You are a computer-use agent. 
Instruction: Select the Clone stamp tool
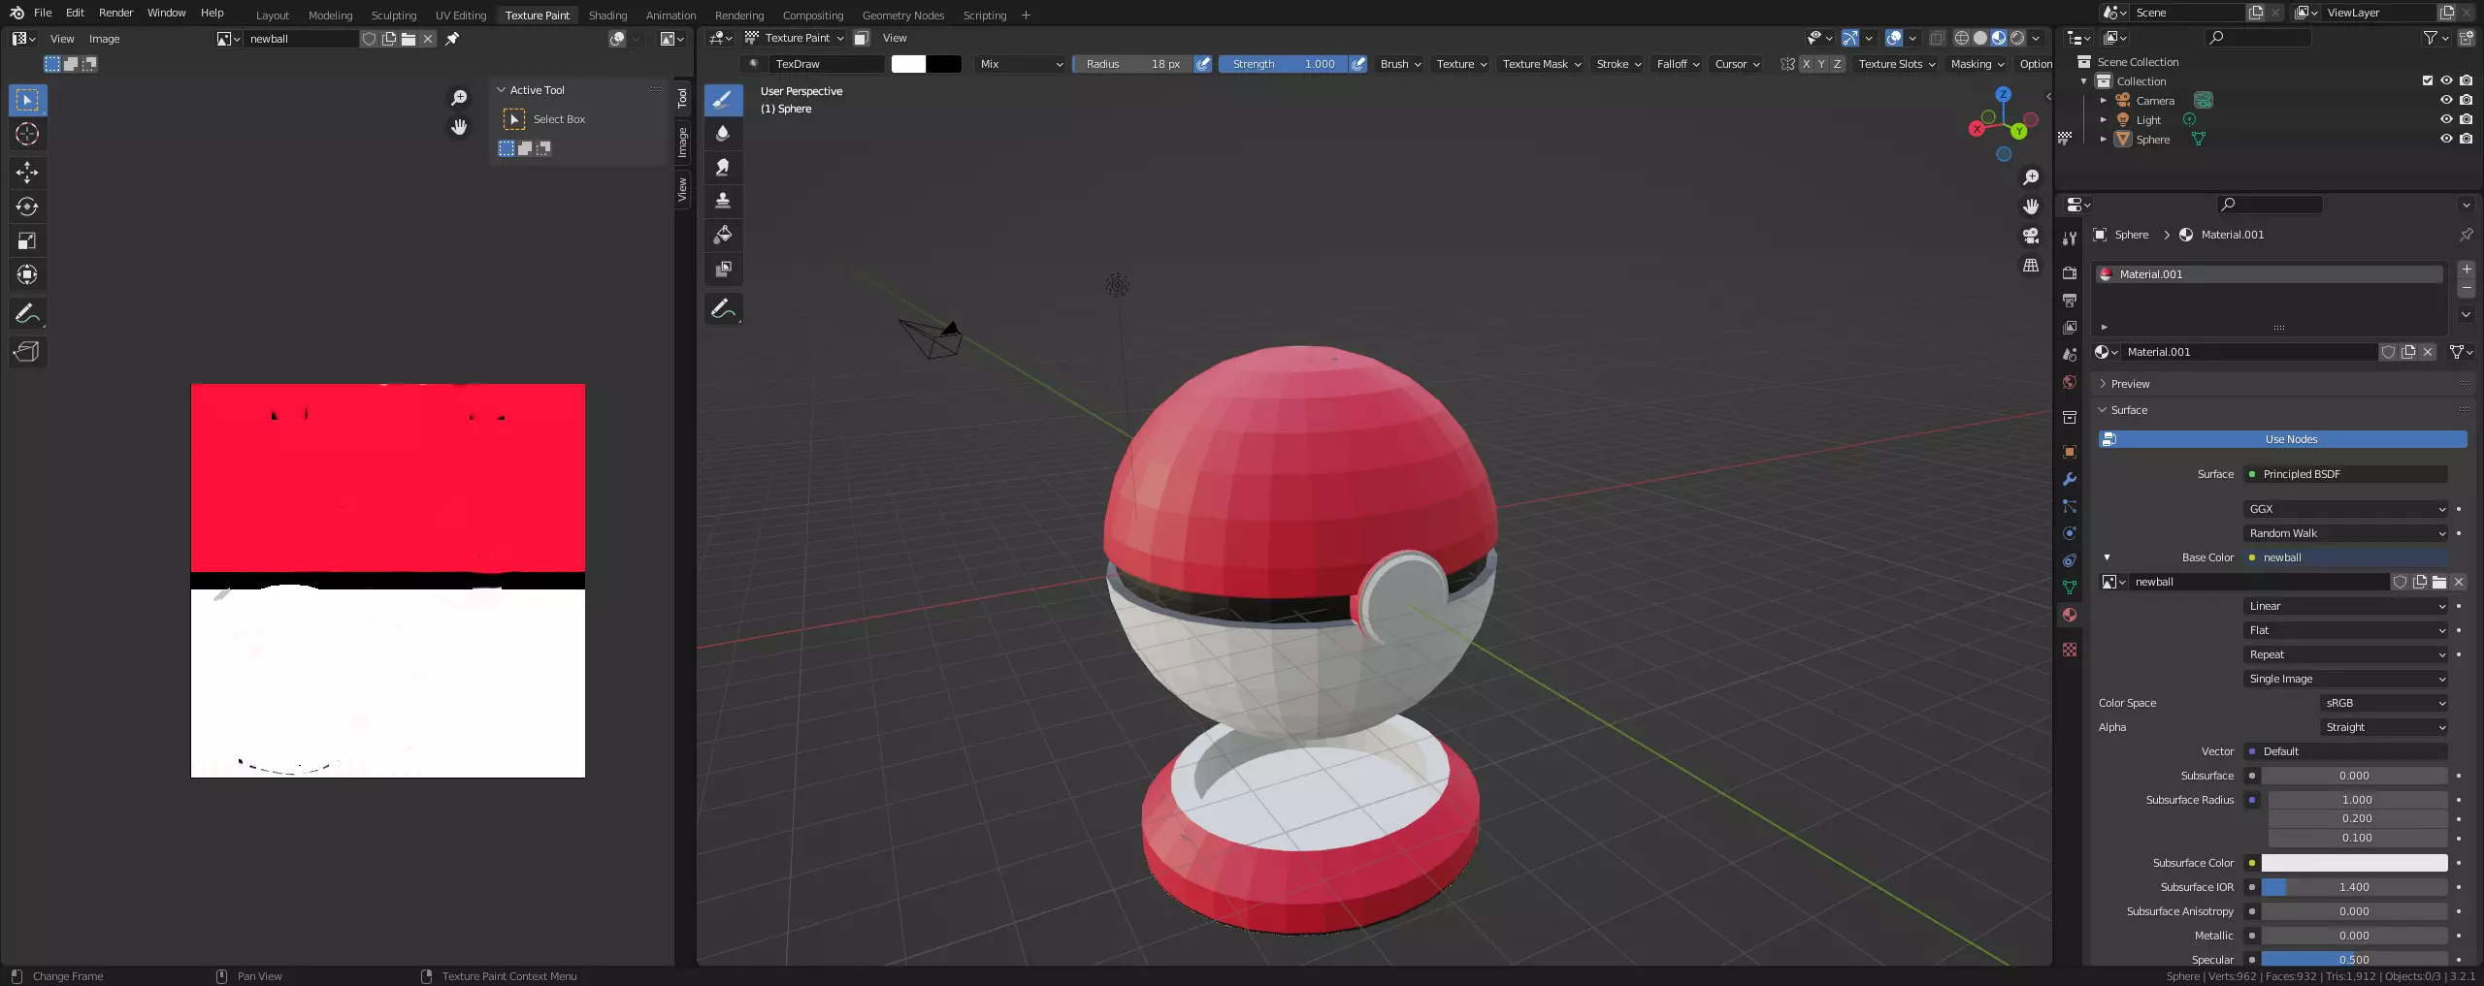723,201
